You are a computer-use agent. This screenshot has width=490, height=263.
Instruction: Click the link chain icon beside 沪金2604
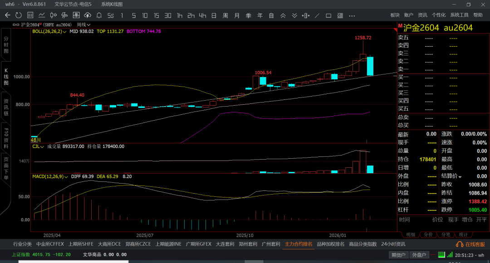click(x=16, y=24)
